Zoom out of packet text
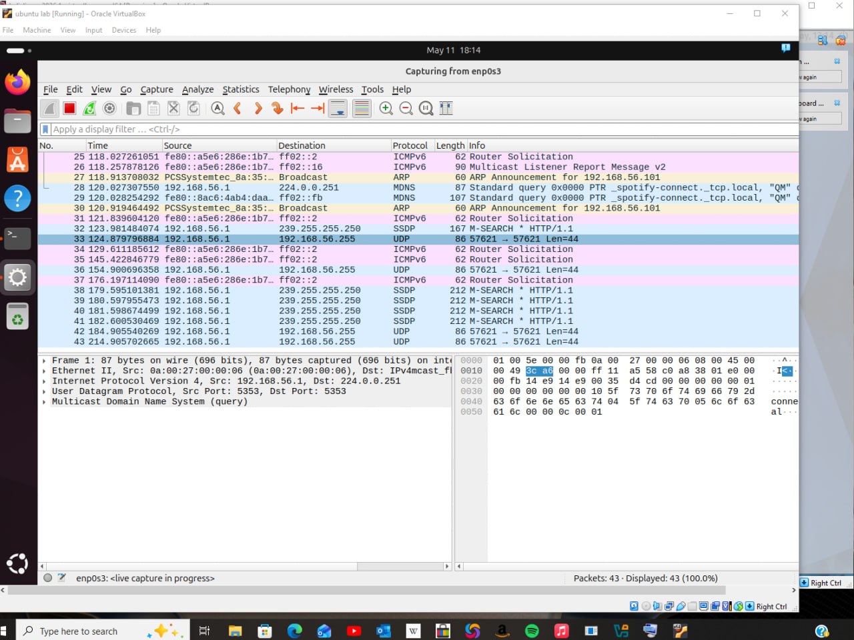 (406, 108)
